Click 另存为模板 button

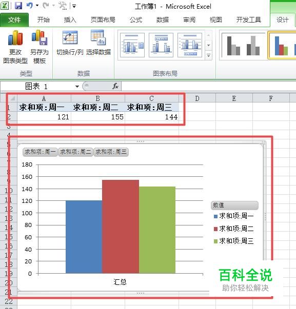40,47
